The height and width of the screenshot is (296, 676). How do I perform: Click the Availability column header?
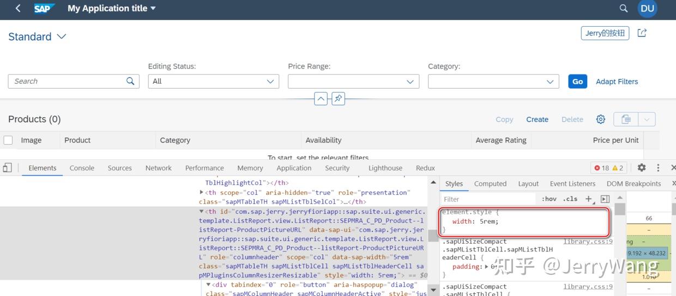coord(323,140)
